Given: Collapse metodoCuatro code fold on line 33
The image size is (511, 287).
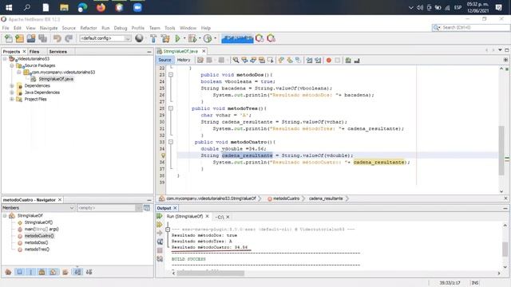Looking at the screenshot, I should pyautogui.click(x=170, y=142).
